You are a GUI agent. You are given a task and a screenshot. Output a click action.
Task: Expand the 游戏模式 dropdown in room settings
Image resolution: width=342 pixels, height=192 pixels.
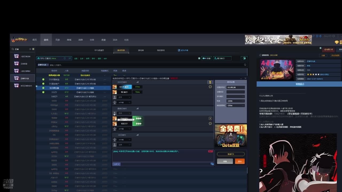coord(235,96)
